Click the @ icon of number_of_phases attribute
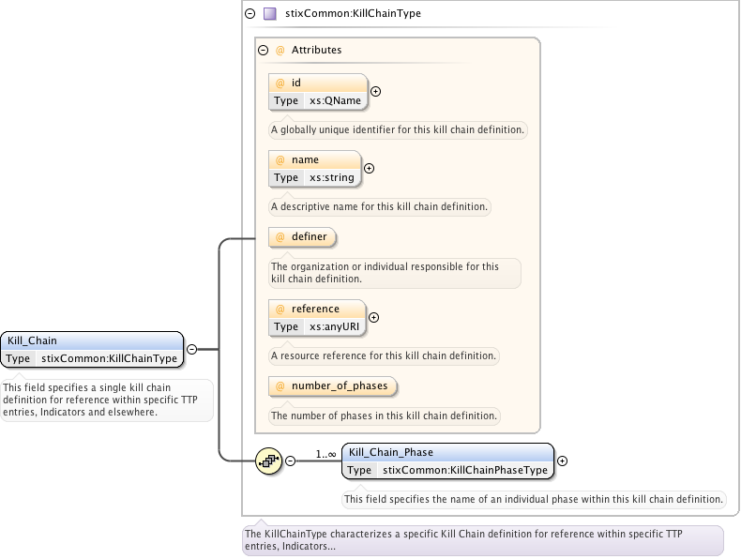Image resolution: width=741 pixels, height=559 pixels. 280,385
